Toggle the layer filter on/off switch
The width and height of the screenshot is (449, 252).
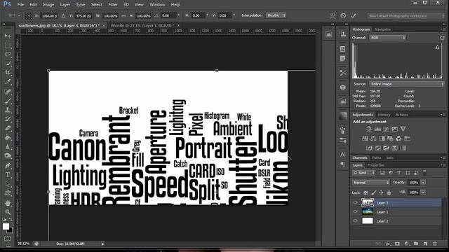(x=424, y=172)
